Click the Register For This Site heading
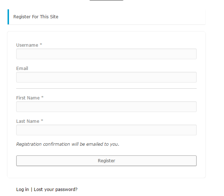This screenshot has height=196, width=224. click(x=36, y=17)
